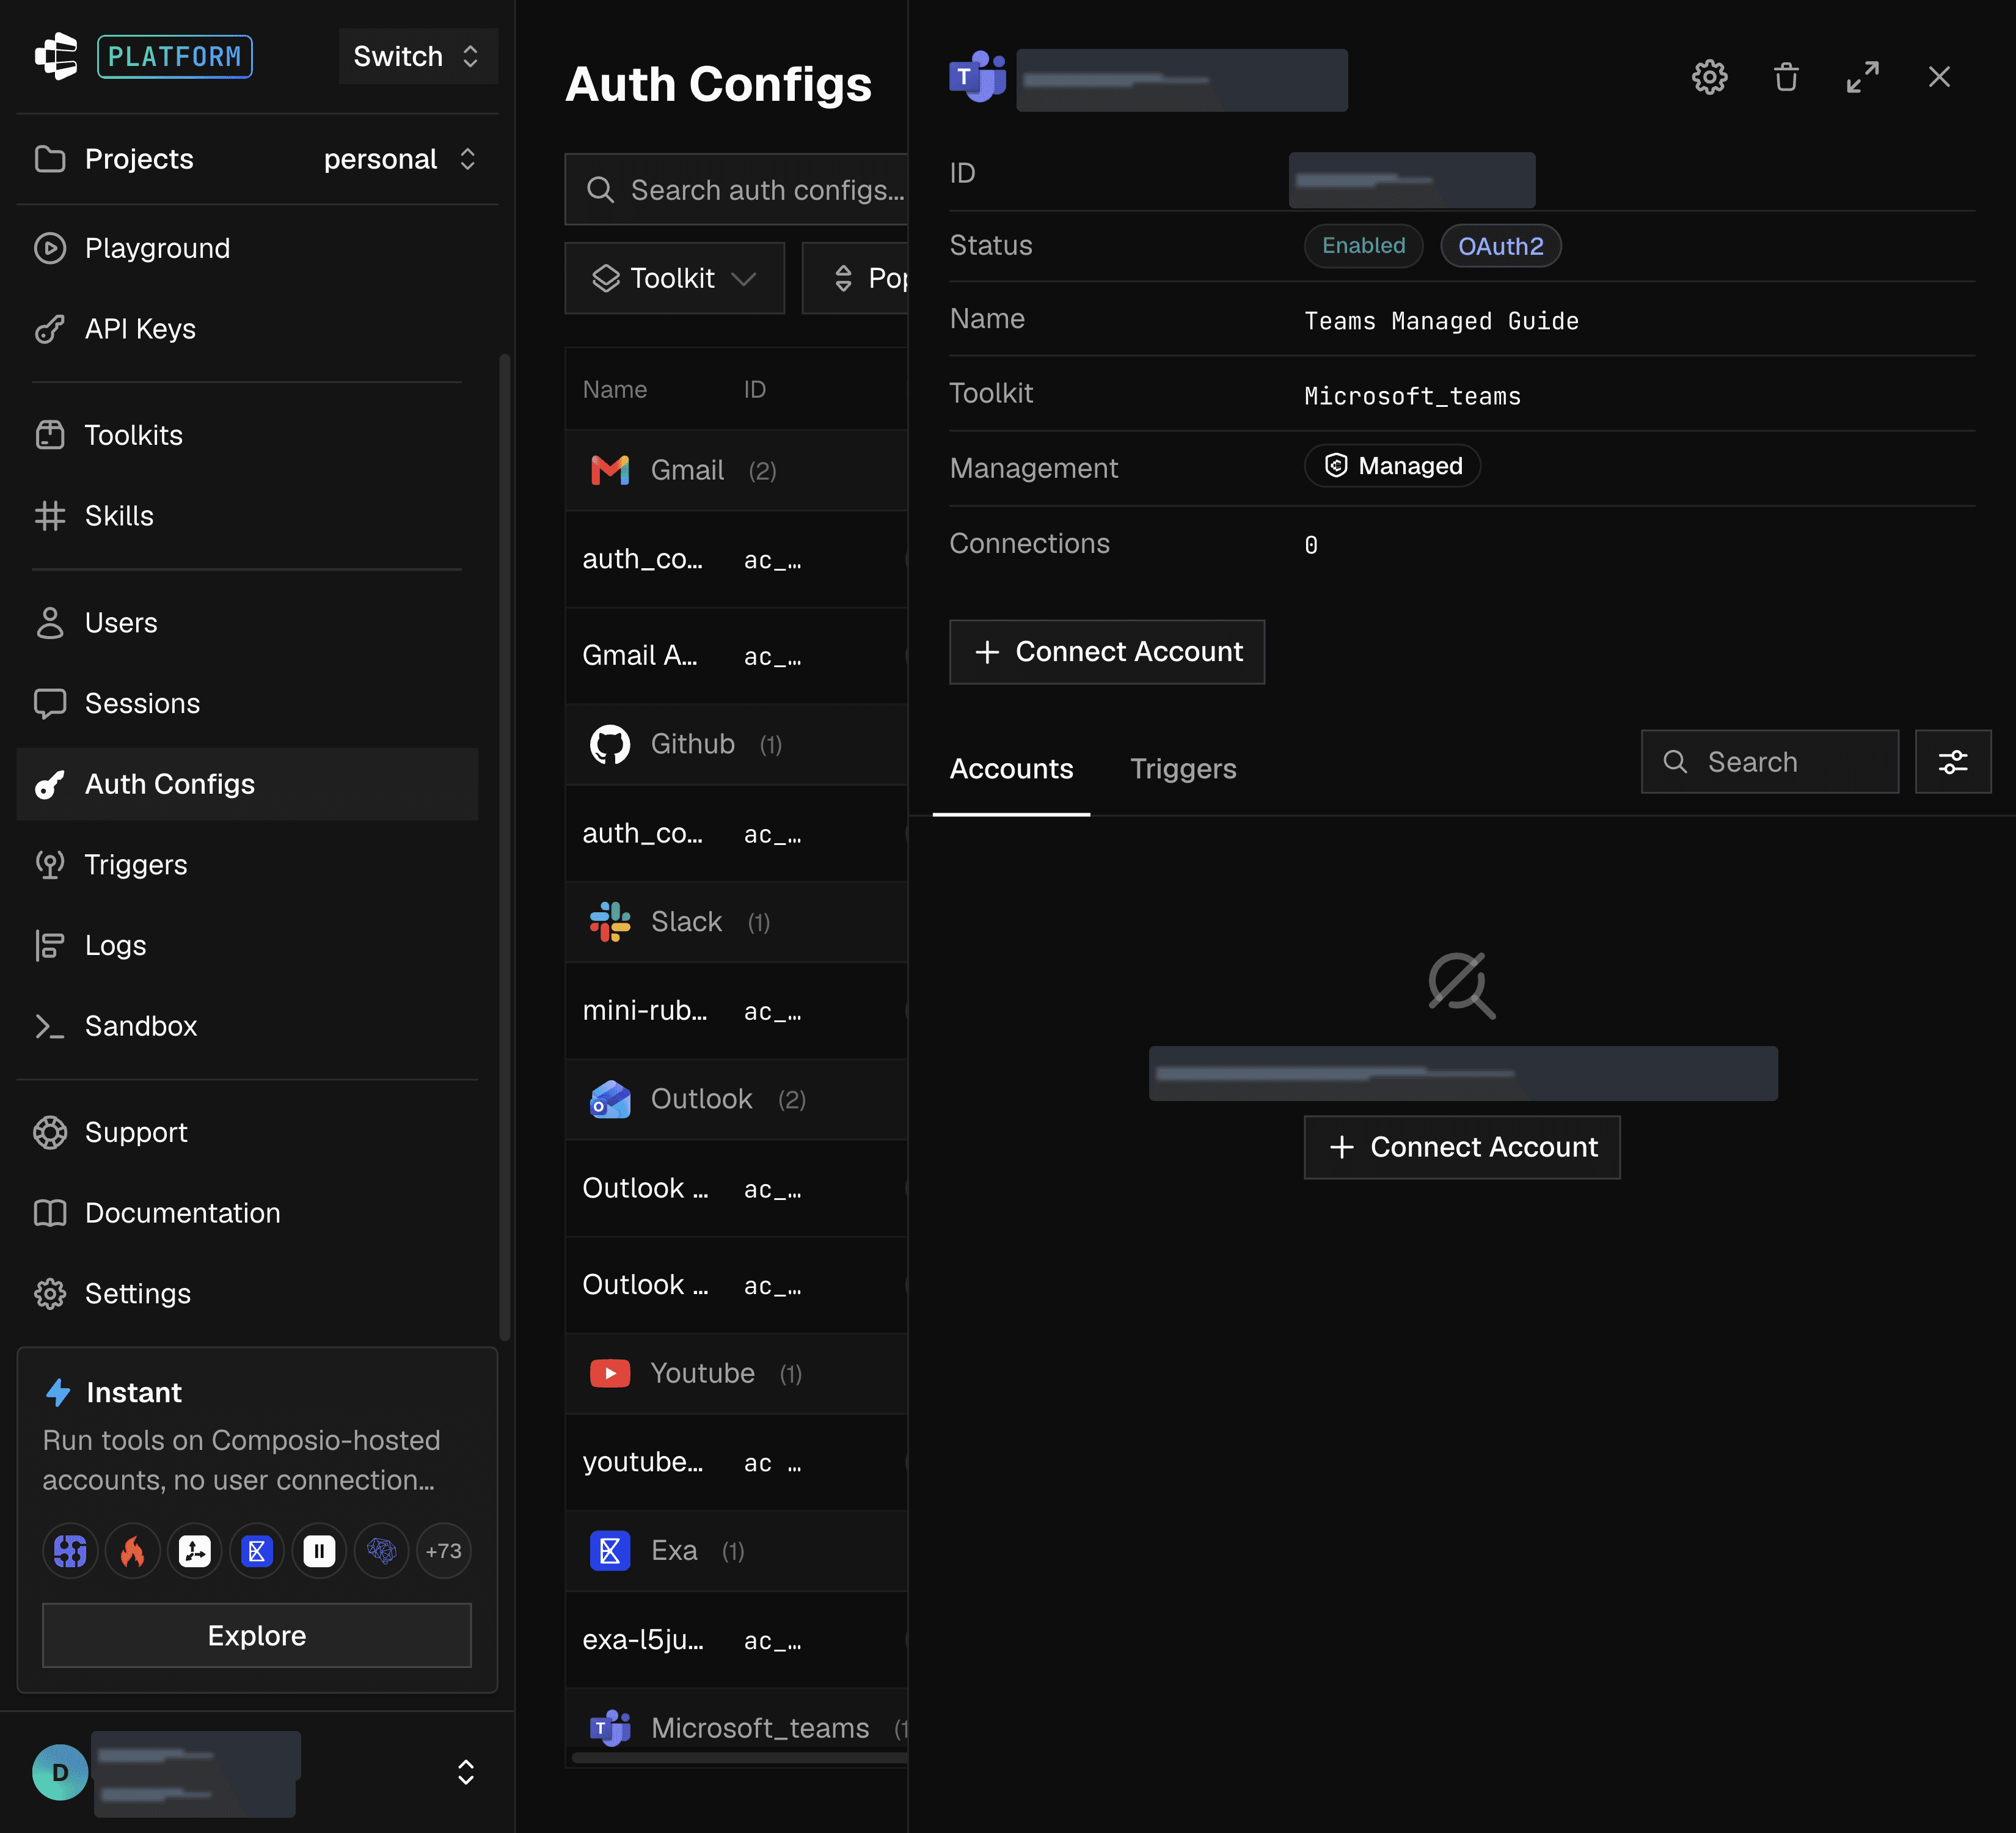Open Sessions section

pos(247,704)
